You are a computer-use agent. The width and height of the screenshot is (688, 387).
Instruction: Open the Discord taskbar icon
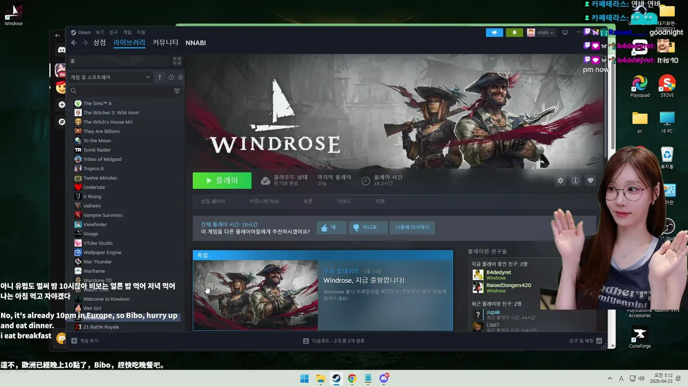pyautogui.click(x=384, y=378)
